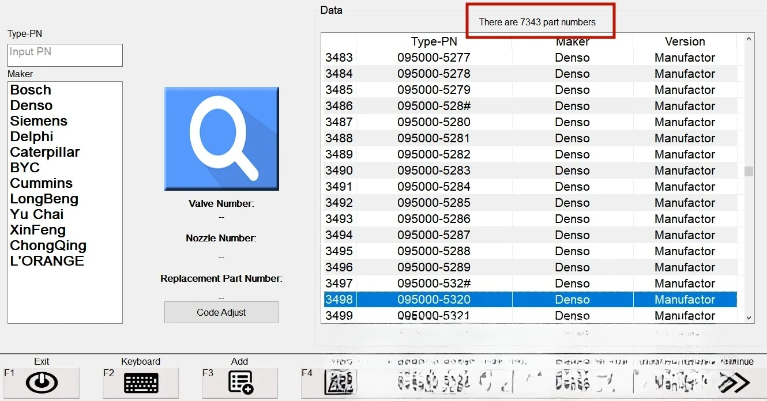Click the F3 Add list icon
The image size is (767, 401).
click(240, 383)
